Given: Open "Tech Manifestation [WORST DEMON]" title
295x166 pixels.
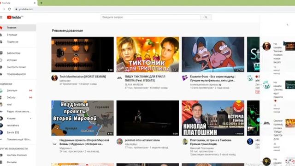Looking at the screenshot, I should (x=83, y=77).
